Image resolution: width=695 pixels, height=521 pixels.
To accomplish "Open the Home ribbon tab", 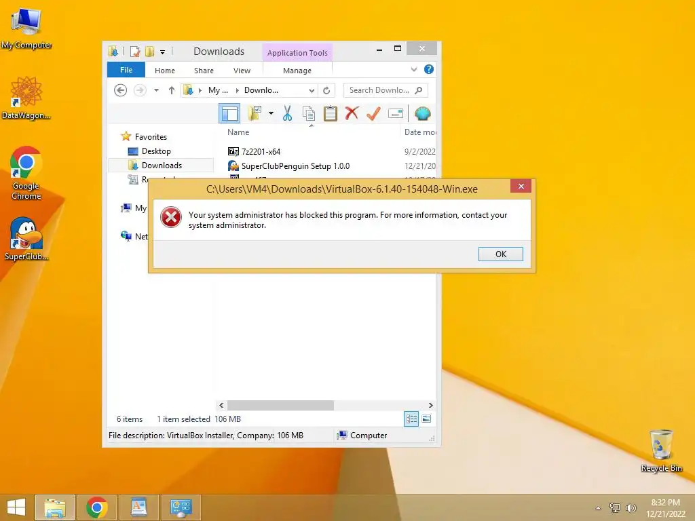I will (165, 71).
